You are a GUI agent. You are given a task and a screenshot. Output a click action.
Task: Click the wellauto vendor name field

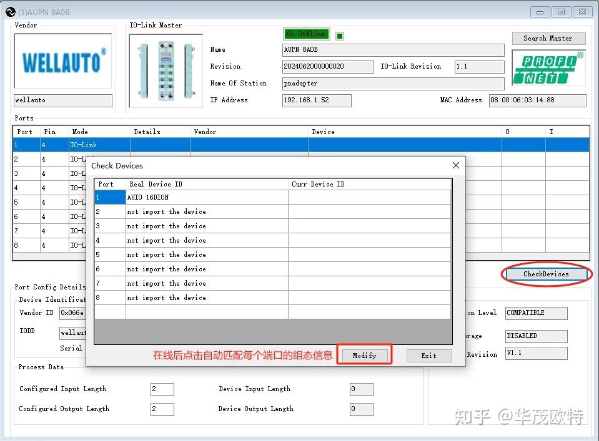63,100
